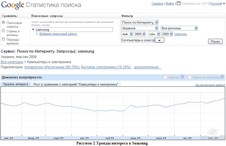Open the Украина country dropdown
The height and width of the screenshot is (146, 226).
tap(140, 28)
